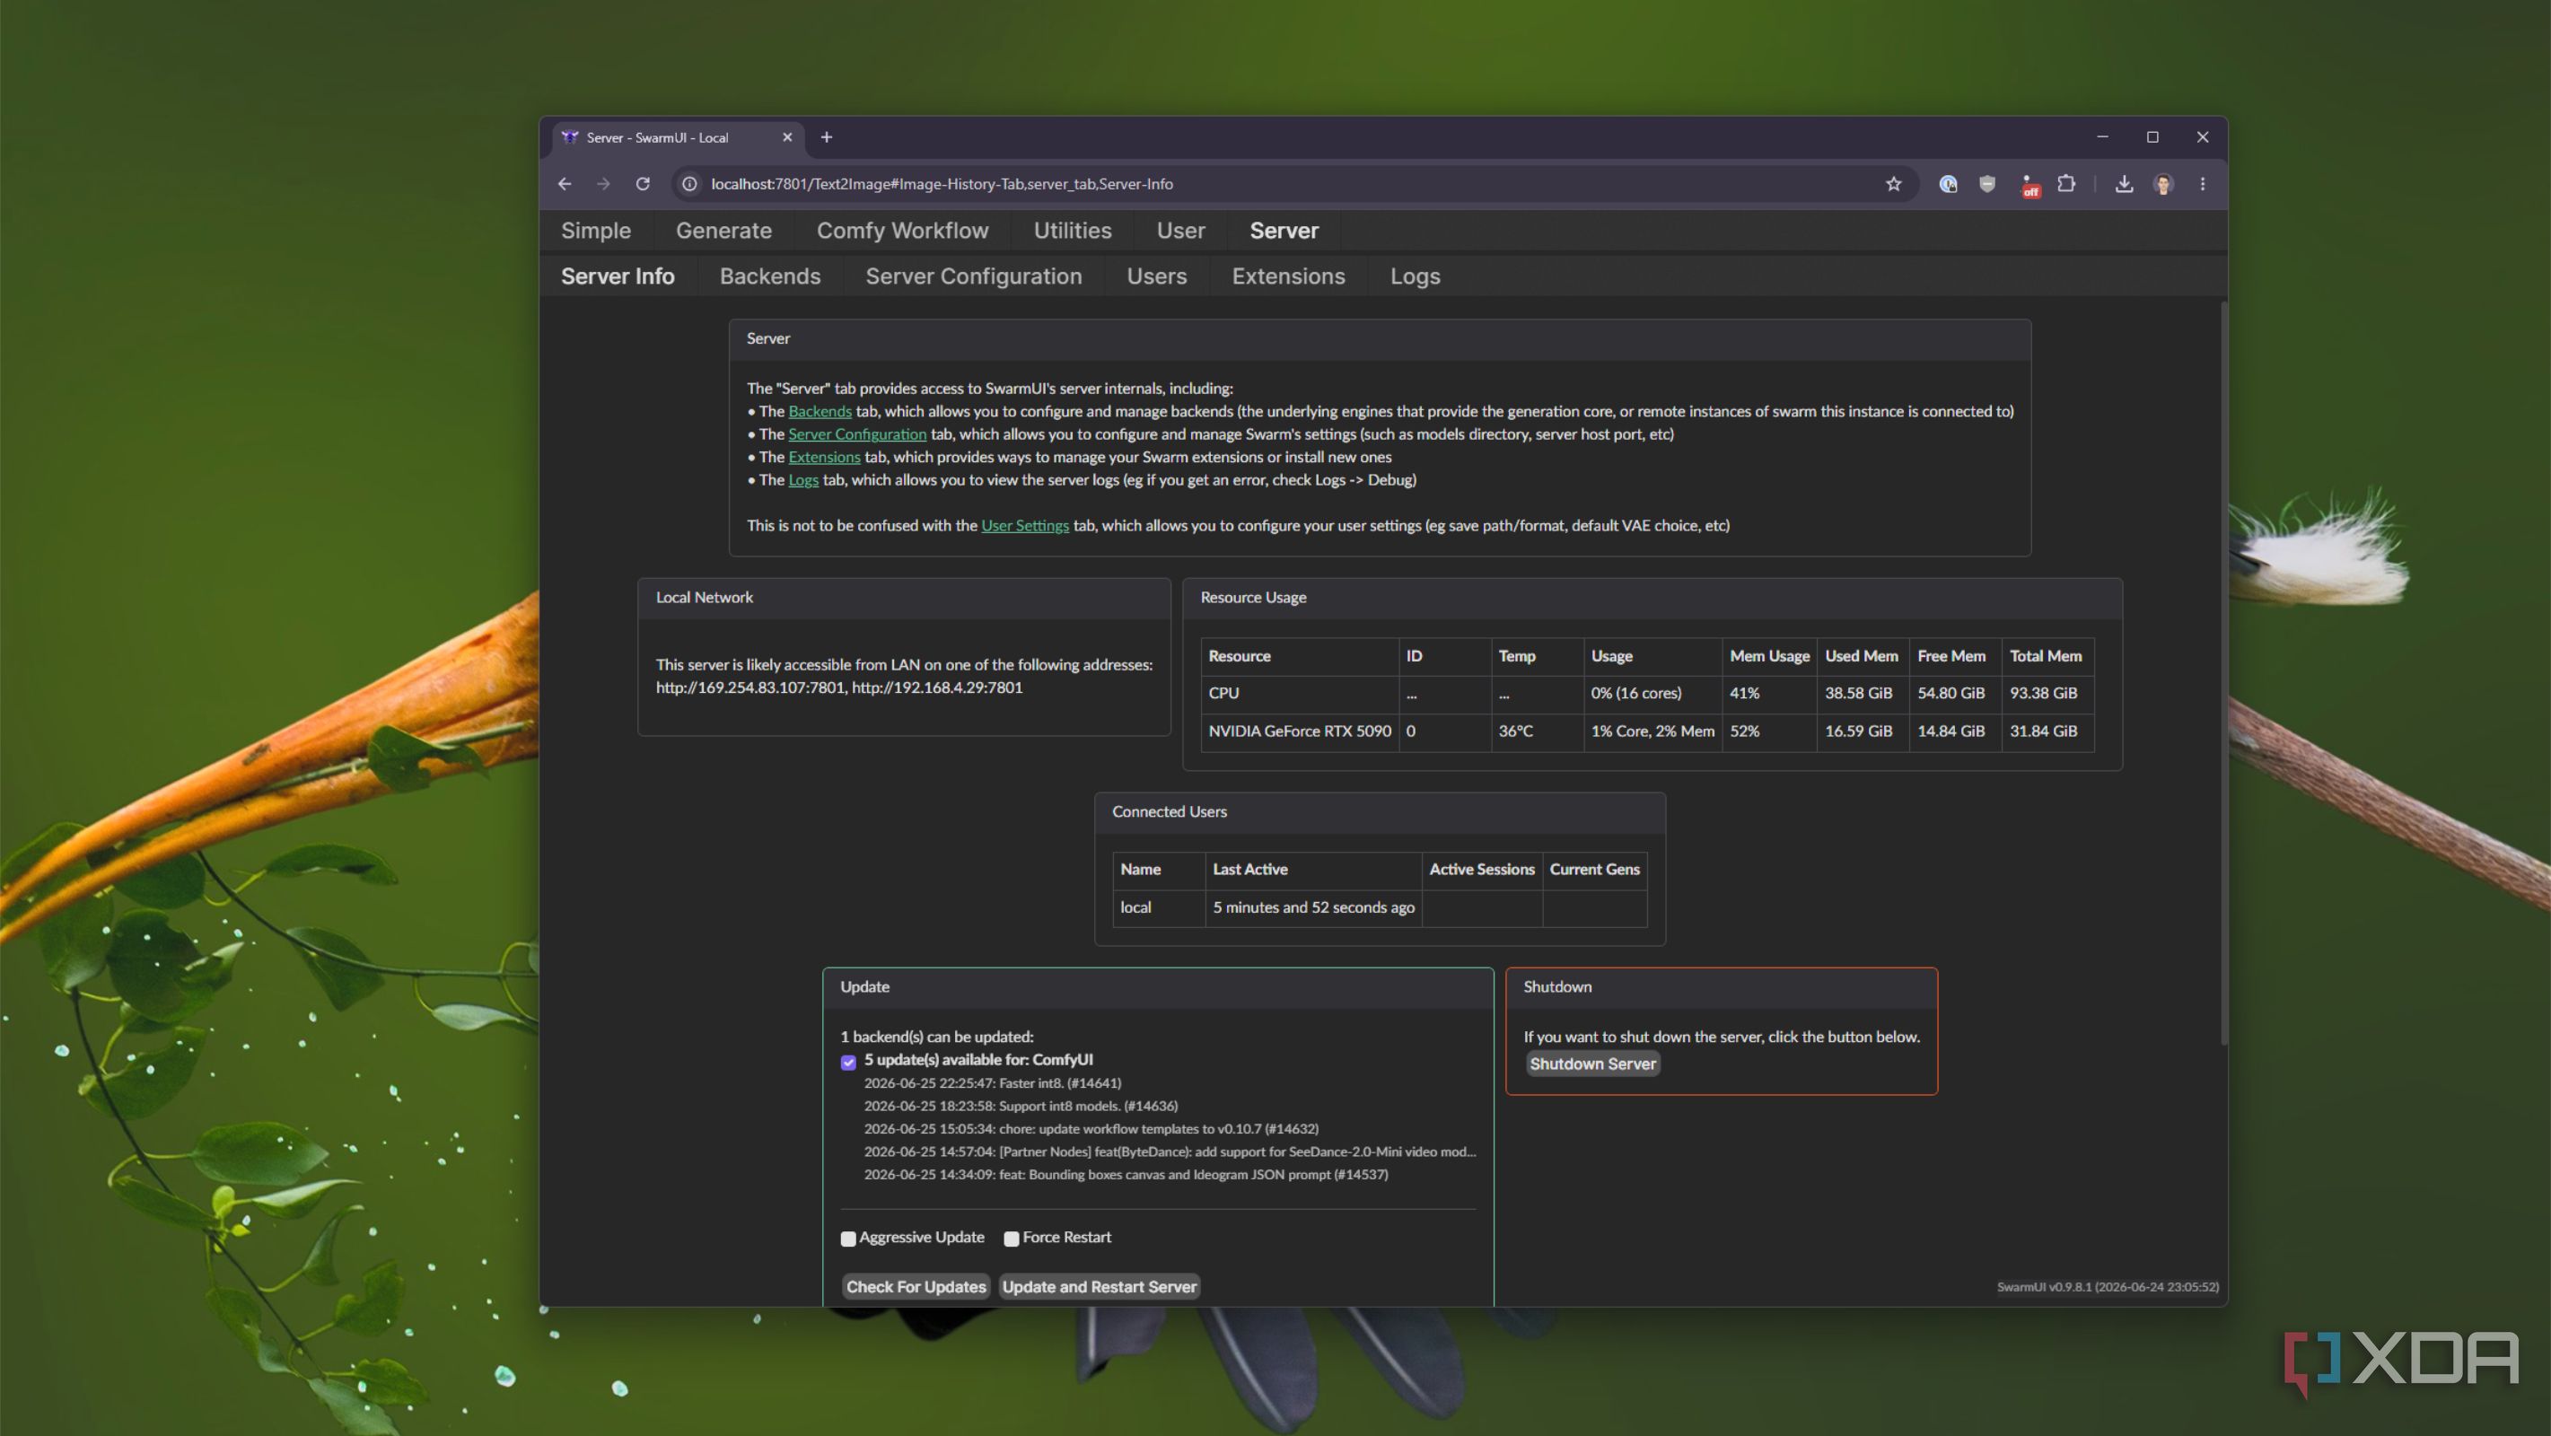Follow the User Settings link
2551x1436 pixels.
click(x=1025, y=525)
